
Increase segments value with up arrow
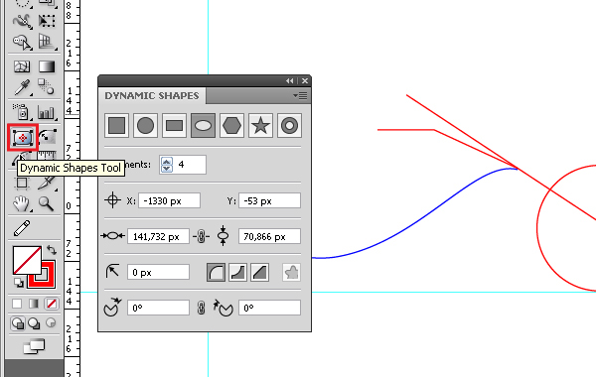click(167, 161)
